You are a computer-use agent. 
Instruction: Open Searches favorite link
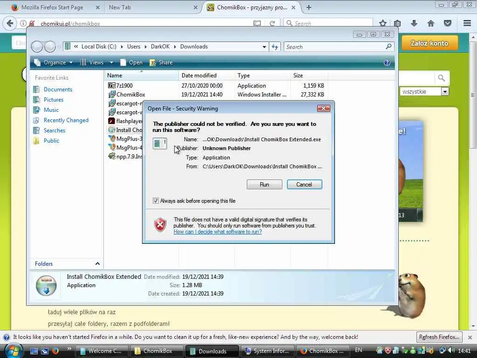55,131
